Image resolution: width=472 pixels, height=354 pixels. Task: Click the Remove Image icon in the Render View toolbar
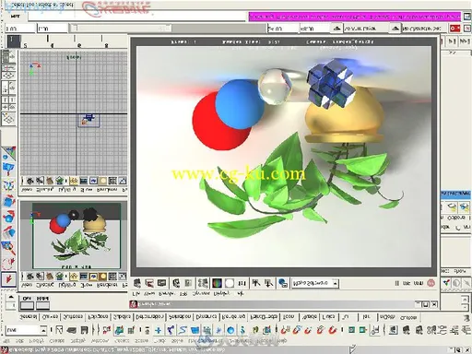(268, 283)
